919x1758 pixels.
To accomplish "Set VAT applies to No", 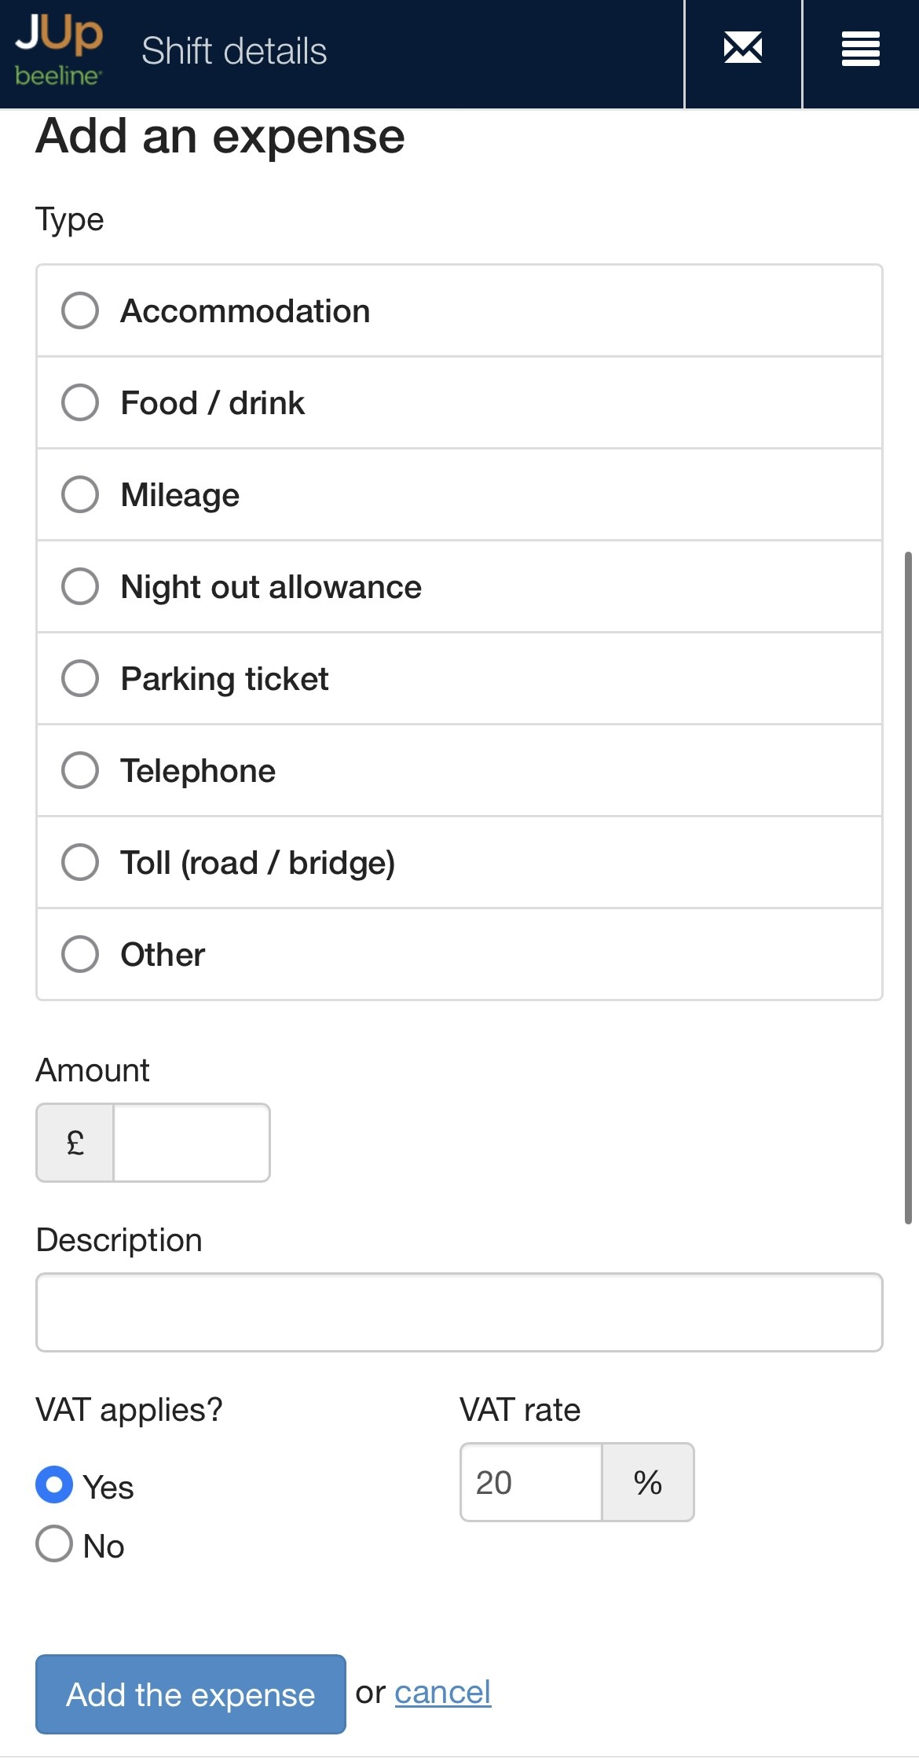I will click(x=54, y=1544).
